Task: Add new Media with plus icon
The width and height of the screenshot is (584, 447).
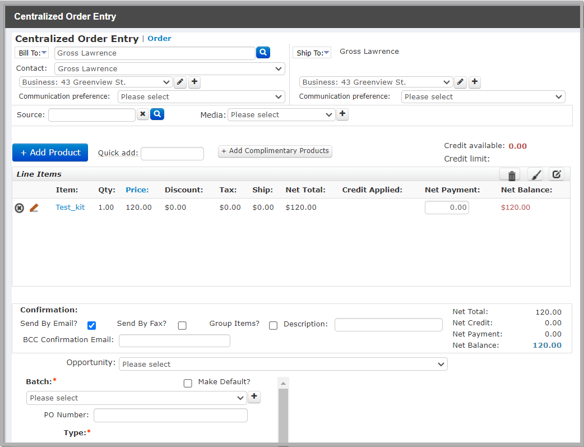Action: click(x=342, y=114)
